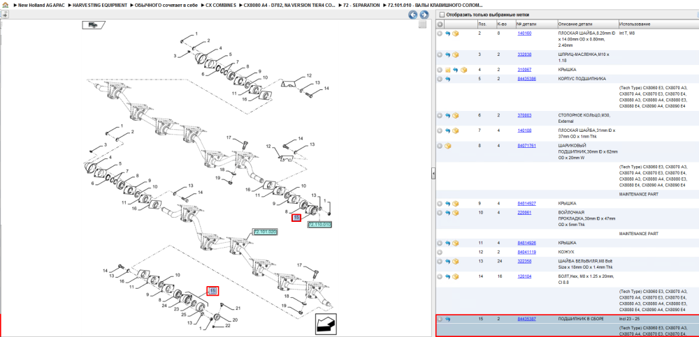Screen dimensions: 699x337
Task: Click the note icon for part 310067
Action: pyautogui.click(x=448, y=70)
